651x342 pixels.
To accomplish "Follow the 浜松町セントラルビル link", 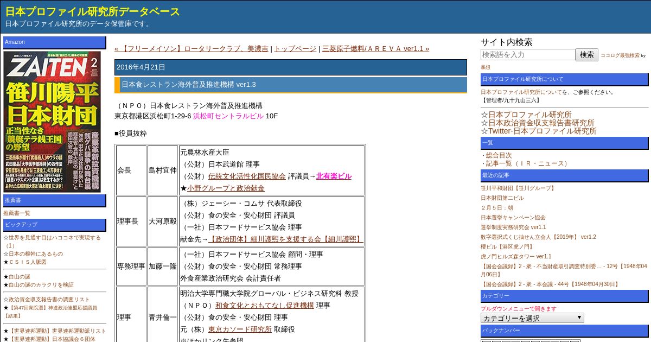I will tap(228, 116).
